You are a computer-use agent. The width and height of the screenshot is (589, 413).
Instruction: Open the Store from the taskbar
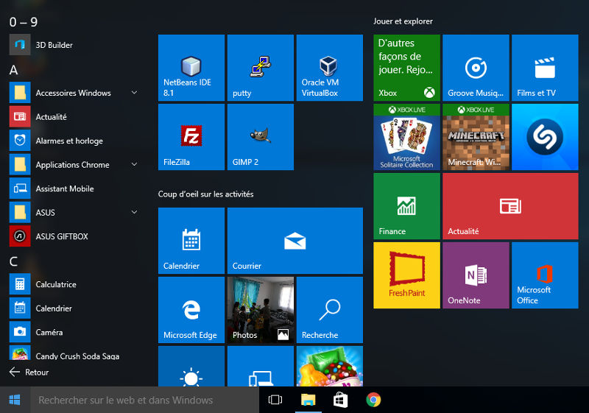pyautogui.click(x=340, y=400)
